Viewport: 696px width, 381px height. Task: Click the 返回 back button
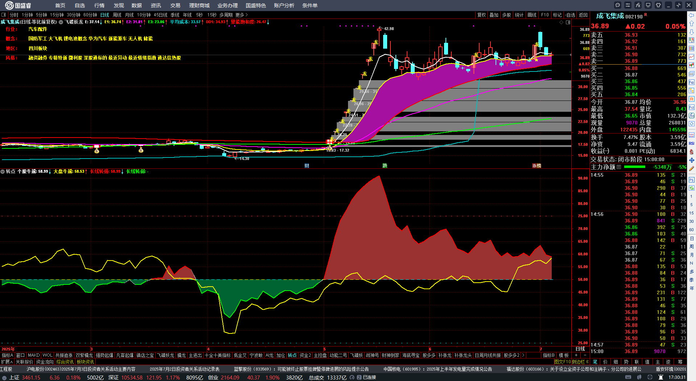coord(583,15)
